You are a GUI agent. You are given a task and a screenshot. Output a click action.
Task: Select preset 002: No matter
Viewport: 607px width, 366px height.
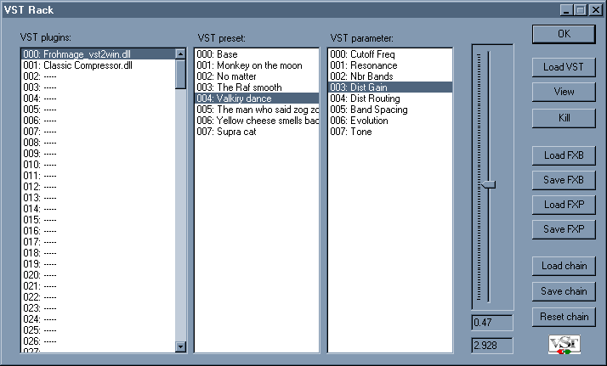pyautogui.click(x=257, y=76)
